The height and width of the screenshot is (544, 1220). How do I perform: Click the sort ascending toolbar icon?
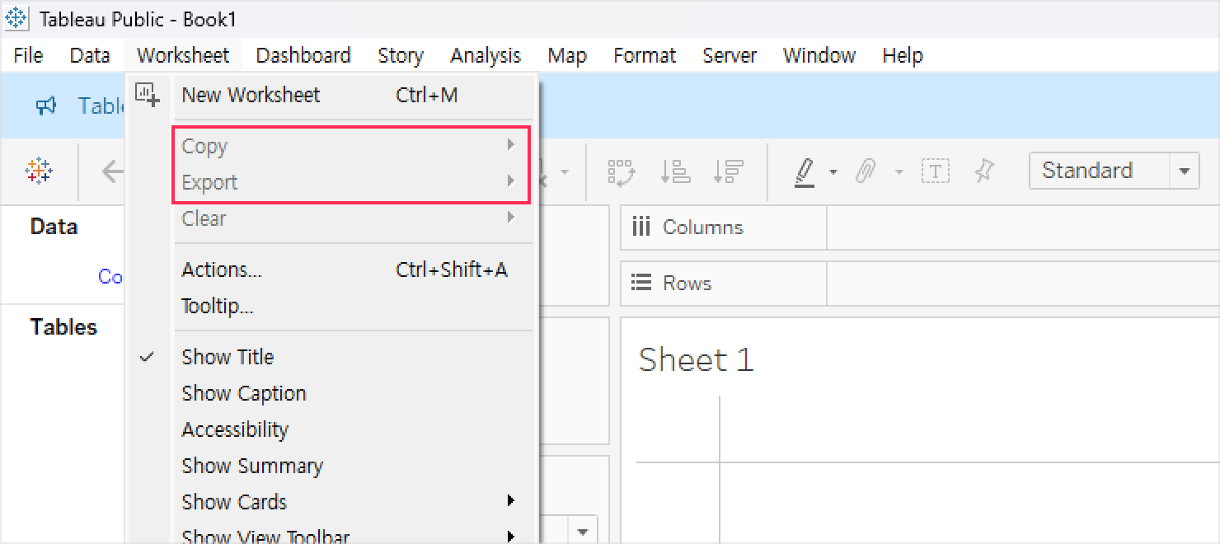pos(675,171)
